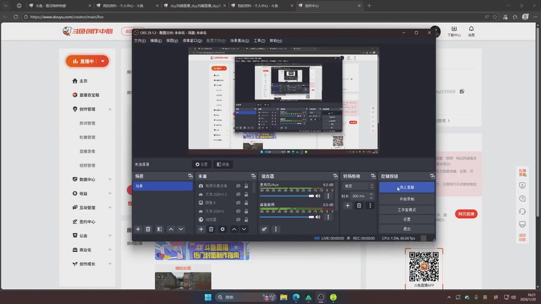This screenshot has width=541, height=304.
Task: Toggle visibility of 视频采集设备 source
Action: (x=238, y=186)
